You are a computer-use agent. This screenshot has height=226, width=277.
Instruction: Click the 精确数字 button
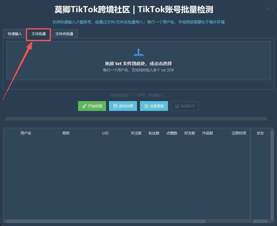[185, 106]
